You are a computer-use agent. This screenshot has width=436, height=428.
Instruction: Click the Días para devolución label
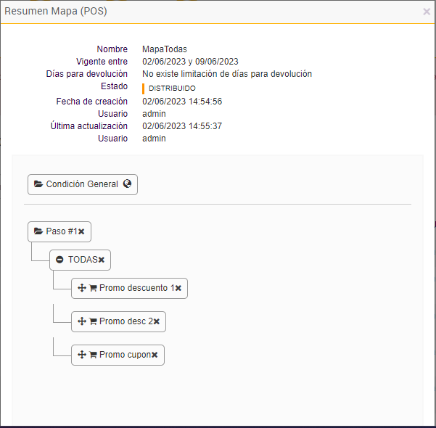tap(87, 74)
